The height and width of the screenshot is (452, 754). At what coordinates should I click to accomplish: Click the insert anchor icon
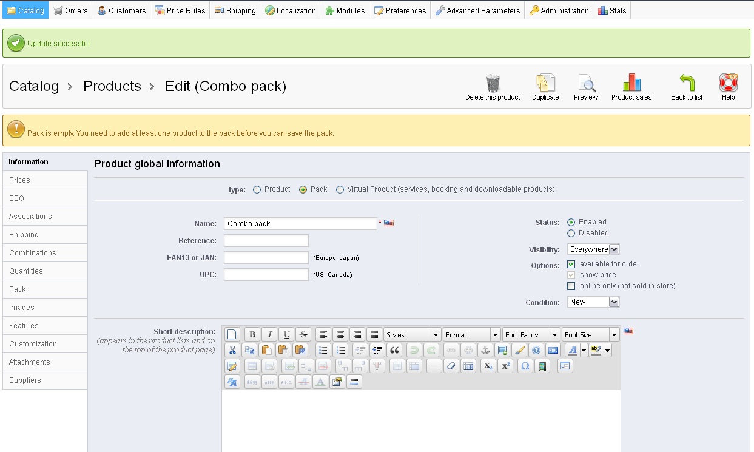[x=485, y=350]
